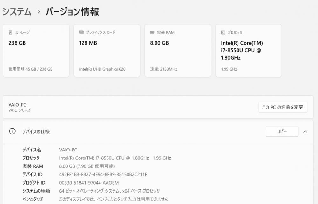Viewport: 318px width, 204px height.
Task: Click the デバイス名 row label
Action: tap(32, 150)
